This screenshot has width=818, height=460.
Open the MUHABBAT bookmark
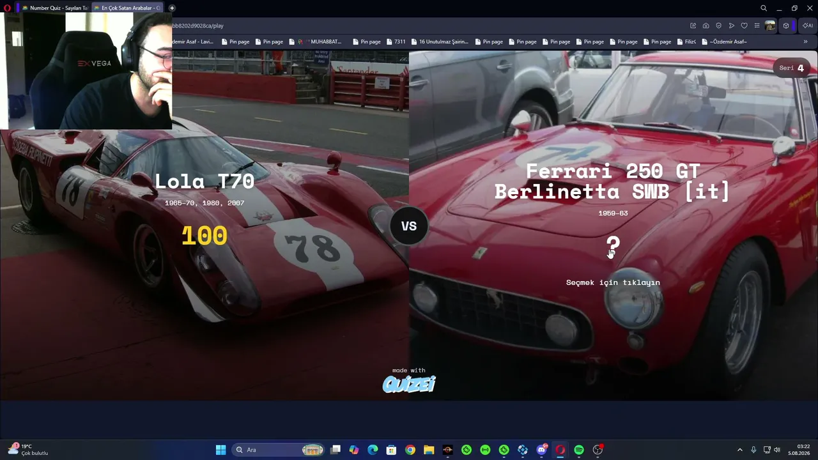point(320,42)
